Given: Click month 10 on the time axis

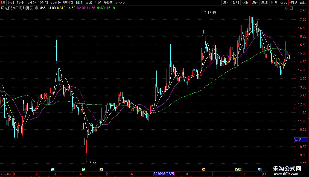Looking at the screenshot, I should pos(243,174).
